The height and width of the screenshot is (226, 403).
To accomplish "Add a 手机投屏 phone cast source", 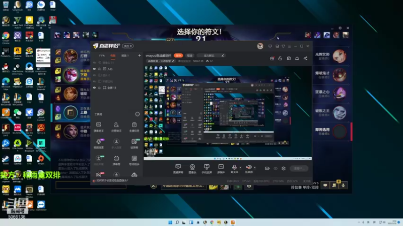I will pos(207,169).
